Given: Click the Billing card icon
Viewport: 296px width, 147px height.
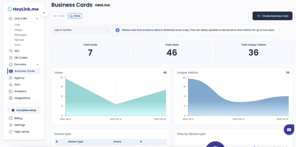Looking at the screenshot, I should coord(11,118).
